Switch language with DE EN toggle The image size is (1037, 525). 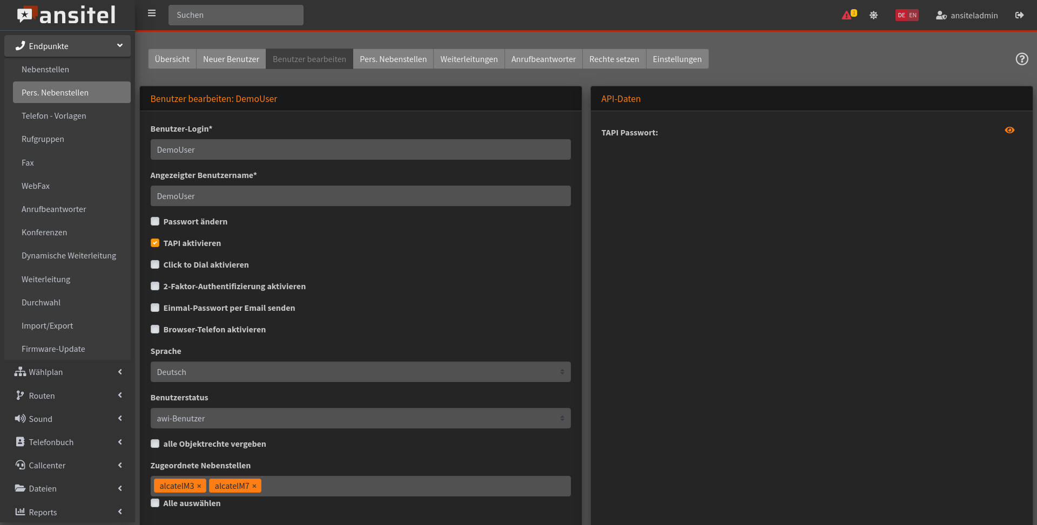[907, 15]
